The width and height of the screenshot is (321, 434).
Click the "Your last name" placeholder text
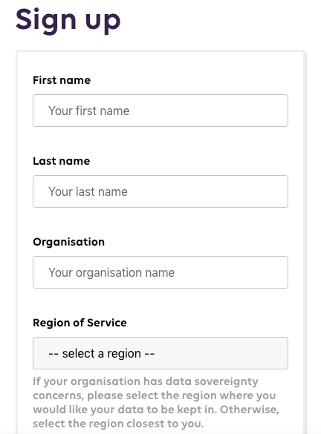pos(88,191)
